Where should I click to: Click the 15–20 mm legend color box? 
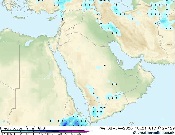(43, 131)
